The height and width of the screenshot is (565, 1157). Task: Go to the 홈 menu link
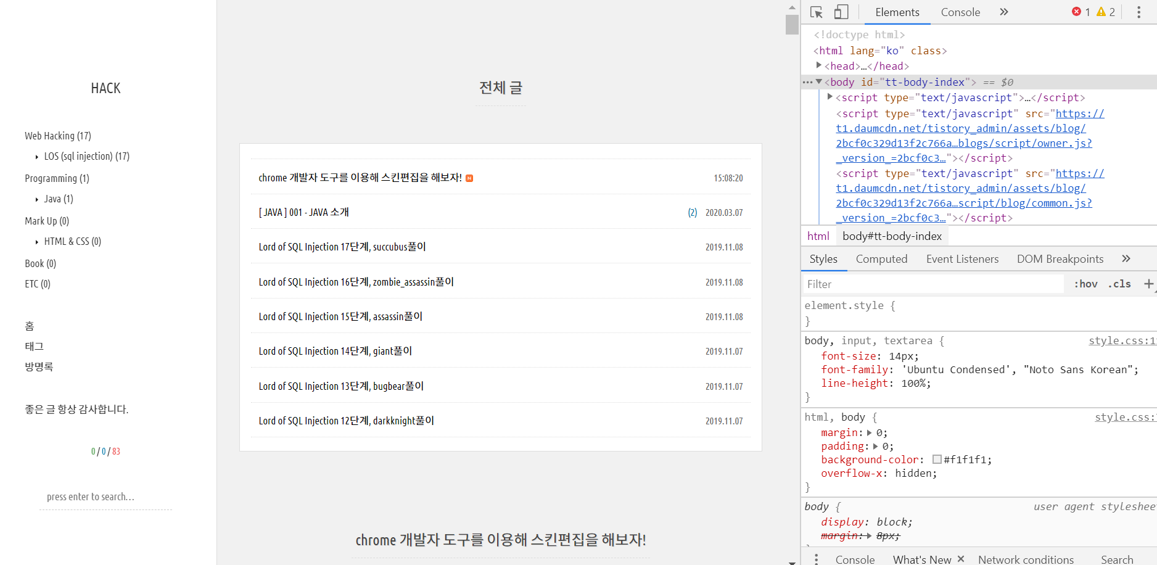pos(30,326)
